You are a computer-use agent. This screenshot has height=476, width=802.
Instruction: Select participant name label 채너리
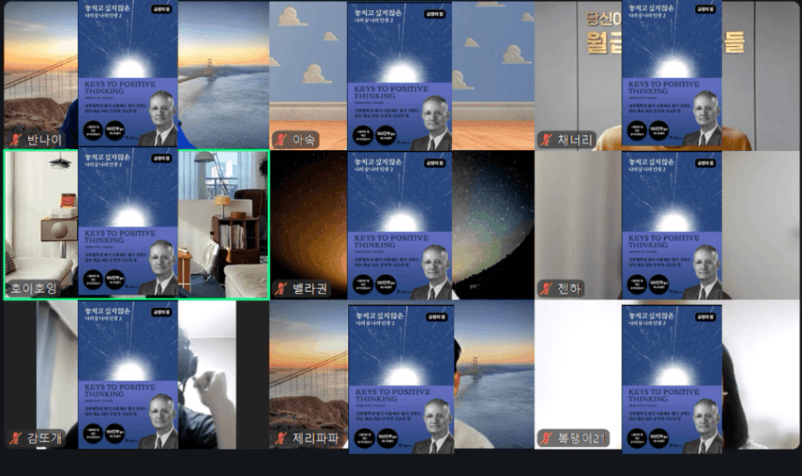tap(575, 140)
